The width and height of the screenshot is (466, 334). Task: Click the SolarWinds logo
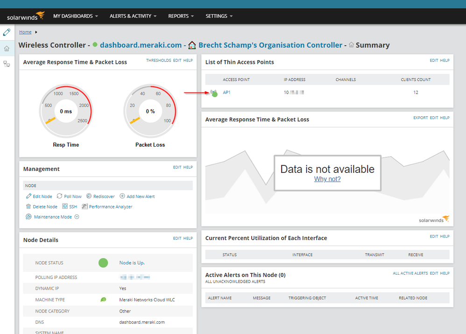point(26,16)
